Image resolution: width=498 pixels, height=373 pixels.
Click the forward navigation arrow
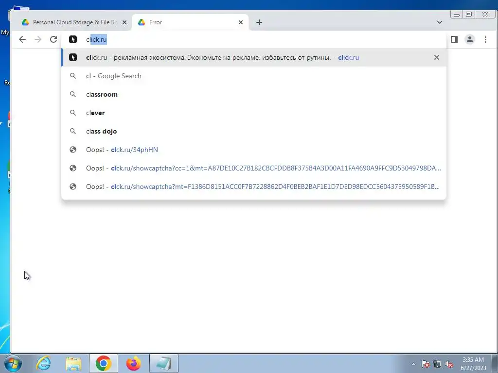pos(38,39)
